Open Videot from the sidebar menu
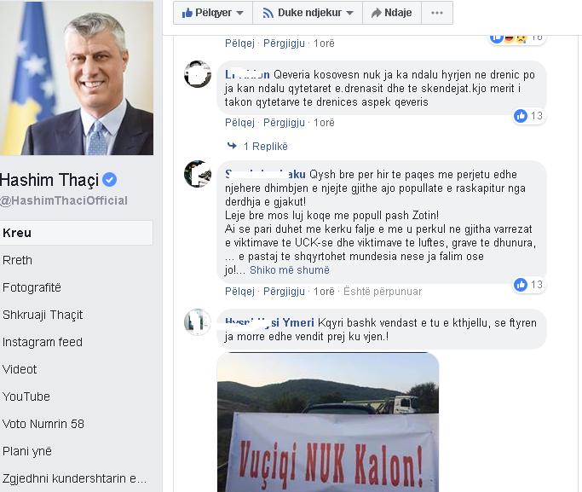This screenshot has width=582, height=492. click(x=20, y=369)
